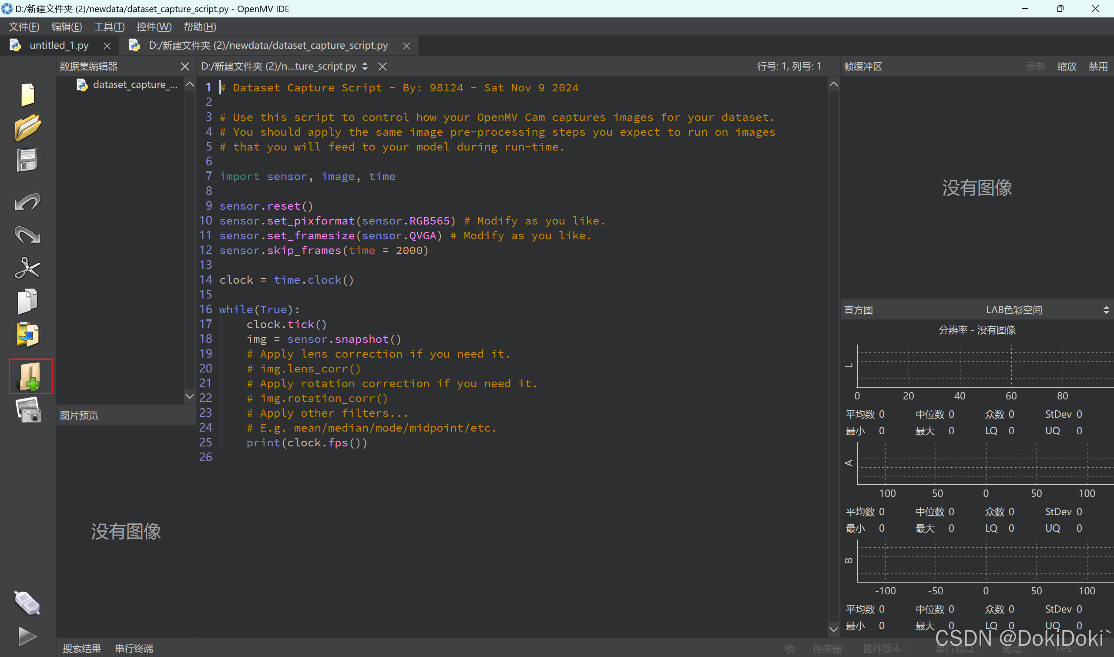Open the LAB色彩空间 color space dropdown
This screenshot has width=1114, height=657.
(1014, 310)
